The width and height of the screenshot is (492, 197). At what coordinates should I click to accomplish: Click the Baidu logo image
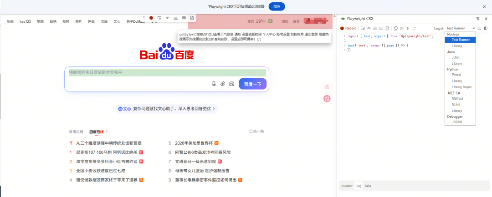[x=167, y=52]
